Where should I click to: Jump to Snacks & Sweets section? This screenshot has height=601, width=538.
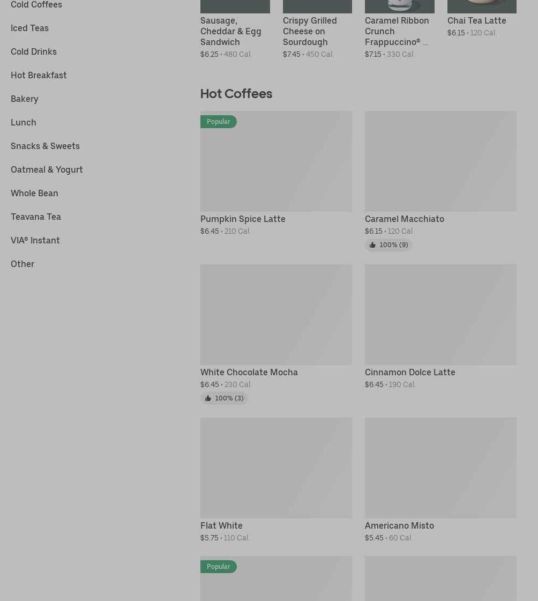click(45, 146)
